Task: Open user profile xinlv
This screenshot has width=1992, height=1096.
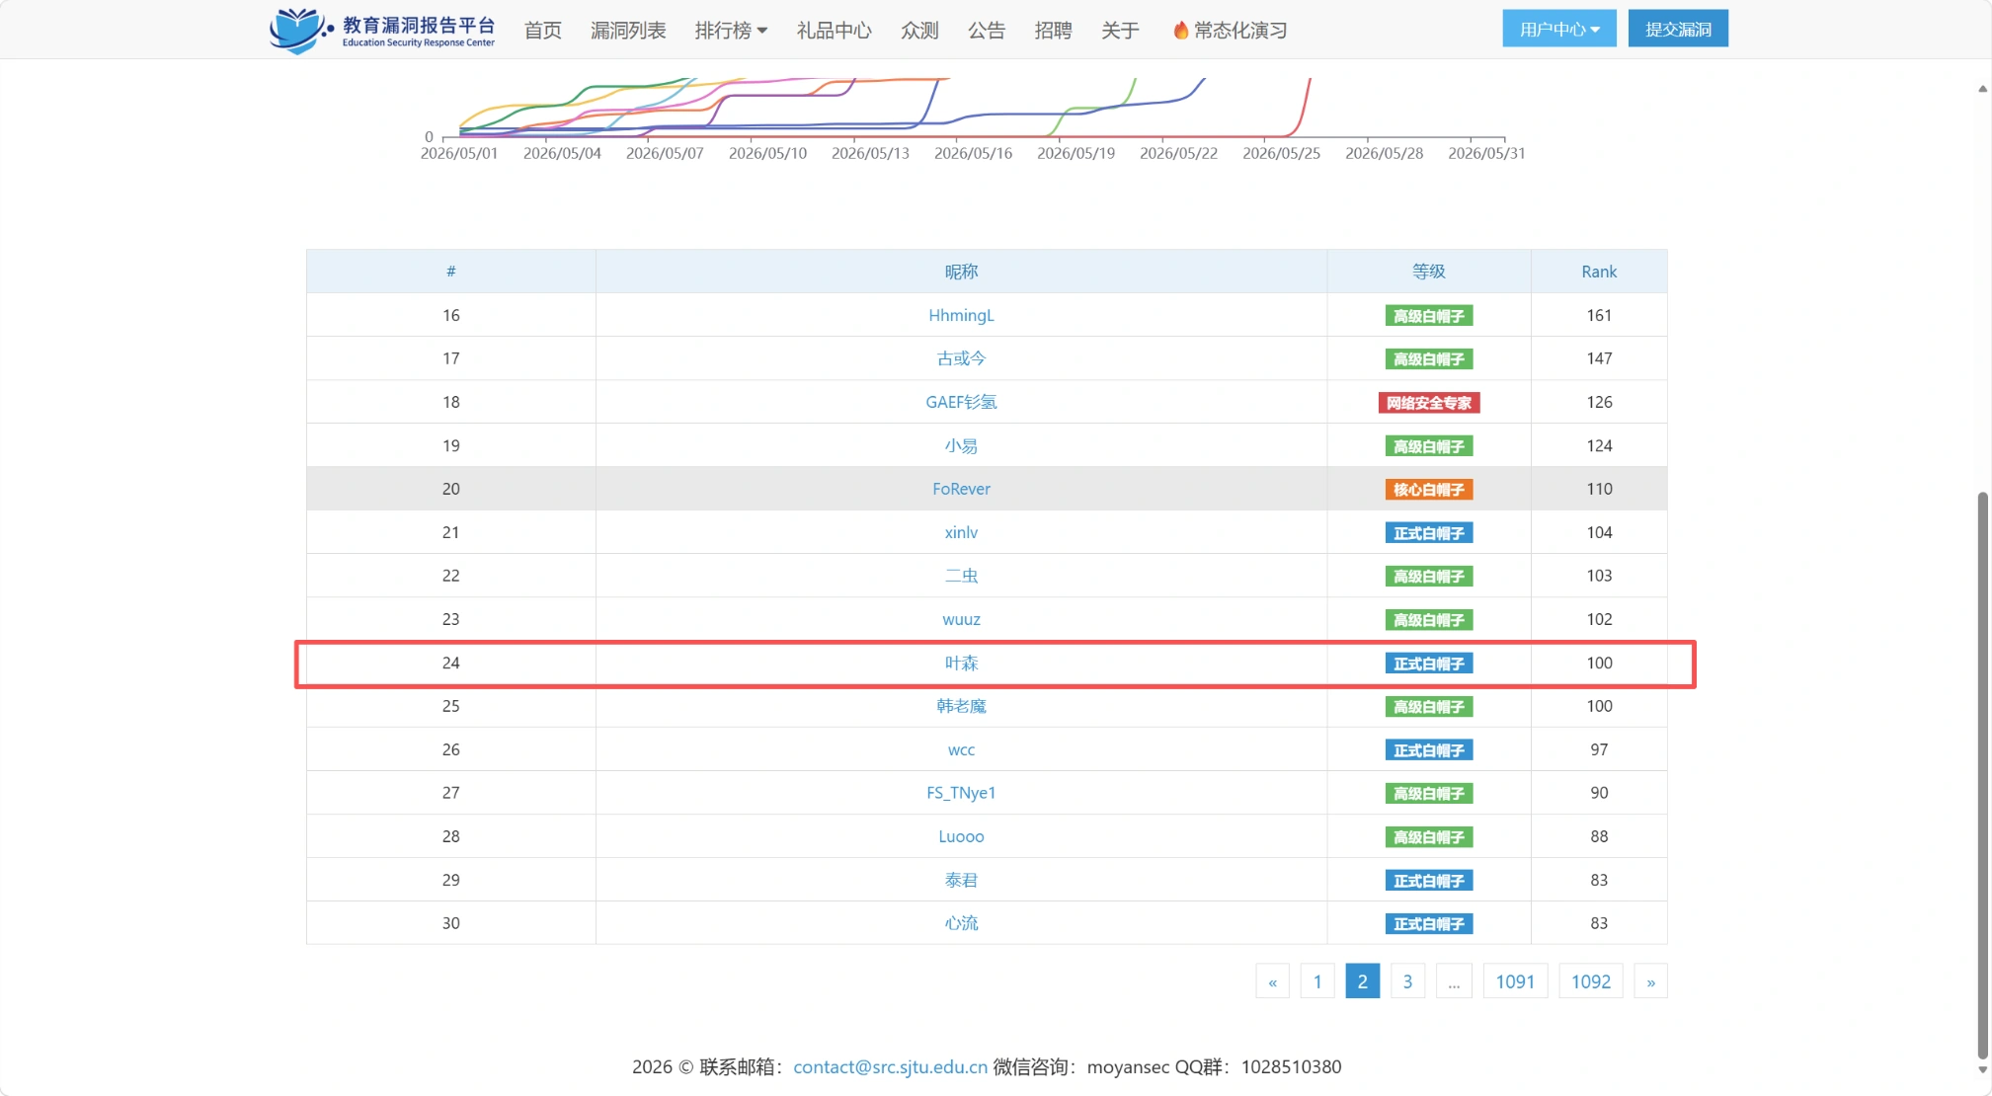Action: click(961, 532)
